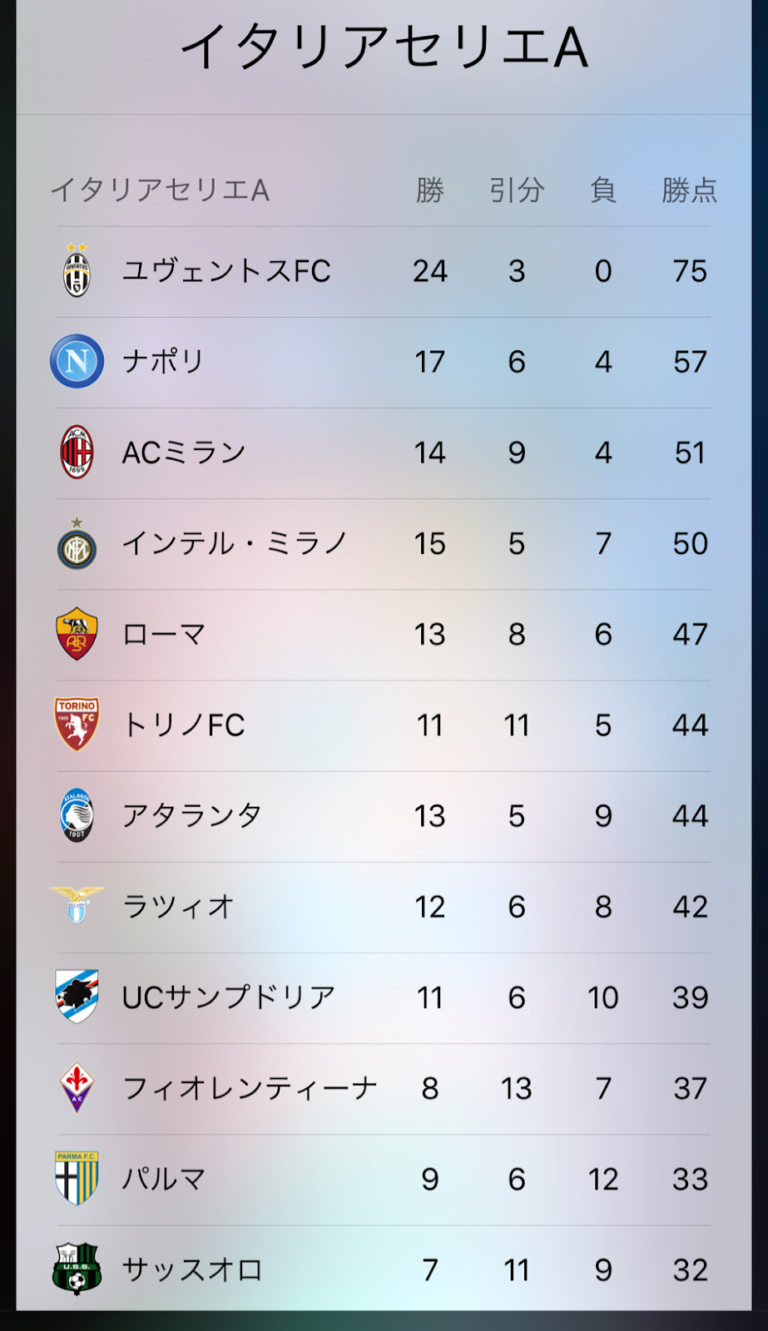The height and width of the screenshot is (1331, 768).
Task: Click the 引分 draws column header
Action: pos(518,190)
